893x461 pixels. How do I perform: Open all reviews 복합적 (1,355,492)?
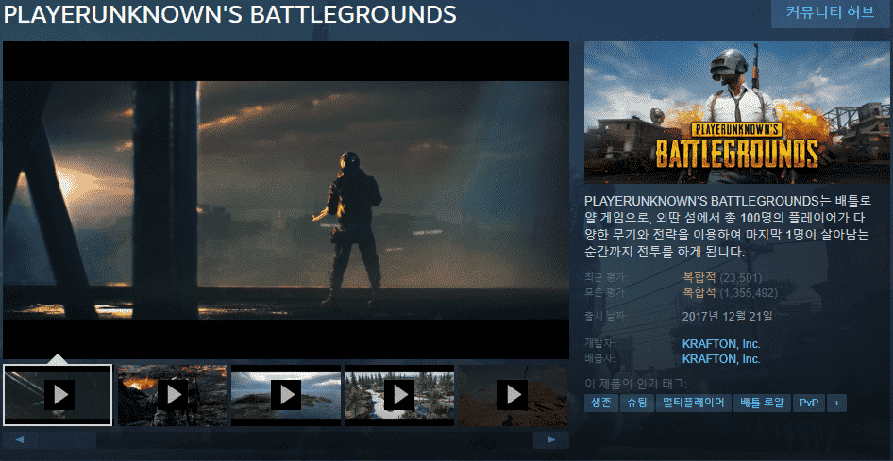[730, 293]
